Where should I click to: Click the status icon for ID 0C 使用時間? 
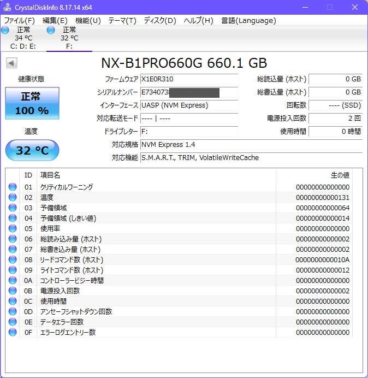tap(13, 301)
